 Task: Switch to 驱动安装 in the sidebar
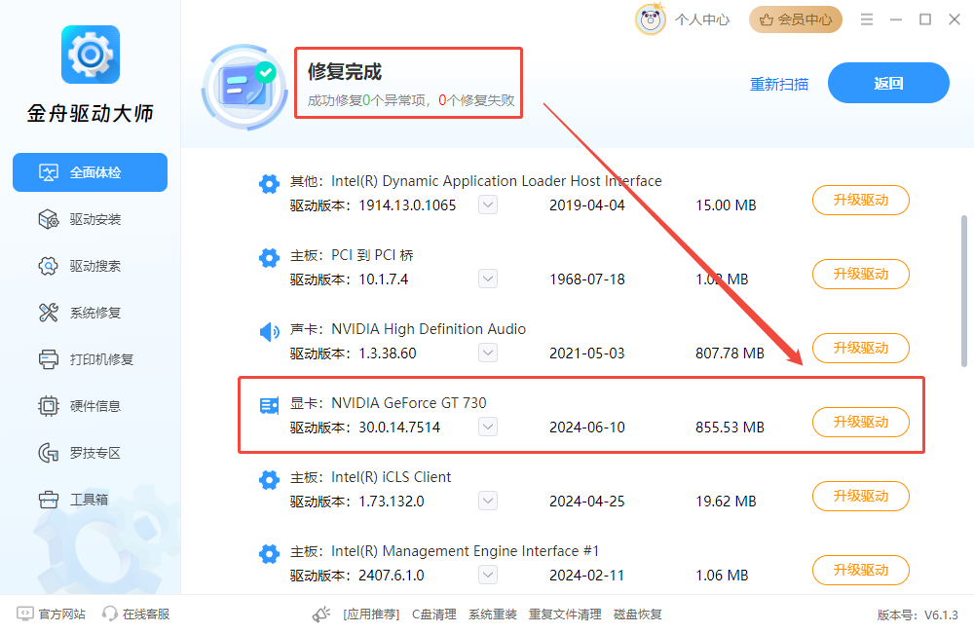coord(90,219)
